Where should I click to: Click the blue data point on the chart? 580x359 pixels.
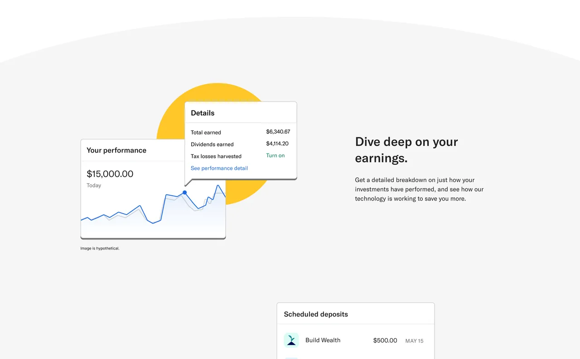184,192
